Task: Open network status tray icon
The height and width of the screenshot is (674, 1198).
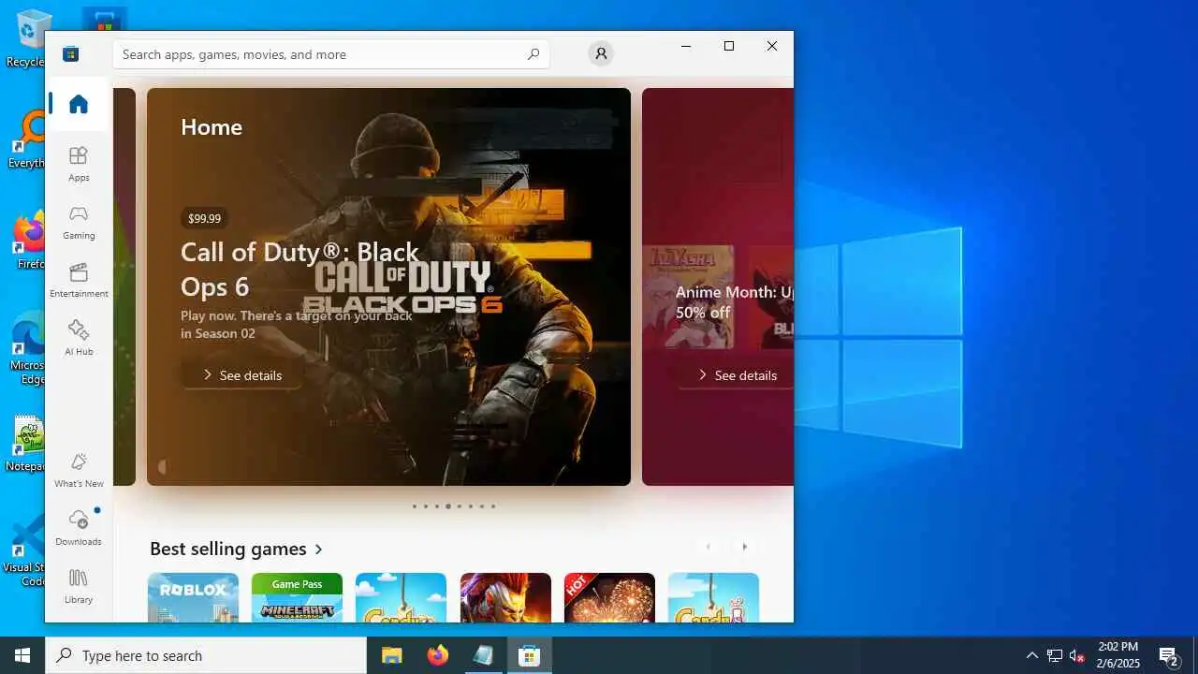Action: tap(1055, 655)
